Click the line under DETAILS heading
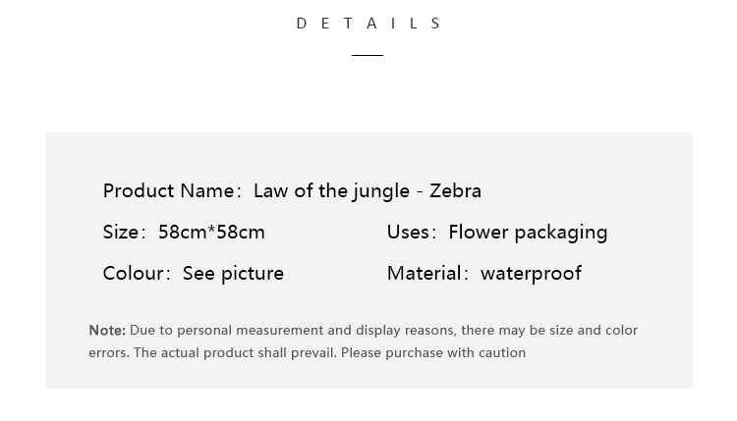The height and width of the screenshot is (421, 737). coord(368,55)
